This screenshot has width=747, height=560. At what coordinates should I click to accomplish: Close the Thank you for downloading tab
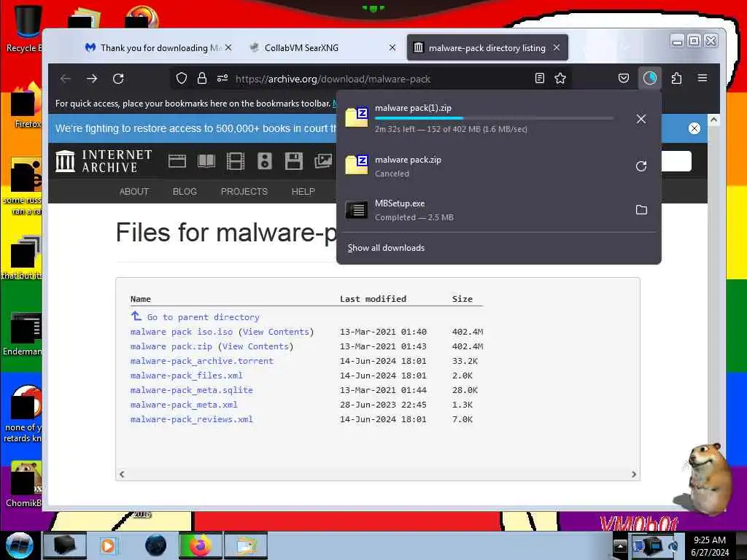coord(228,47)
